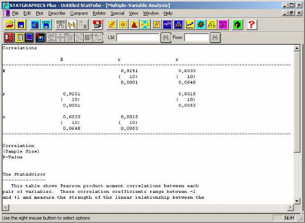Click binoculars button next to Row field
305x223 pixels.
coord(215,38)
